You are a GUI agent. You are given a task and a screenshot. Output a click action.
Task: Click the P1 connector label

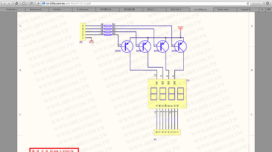click(x=155, y=139)
